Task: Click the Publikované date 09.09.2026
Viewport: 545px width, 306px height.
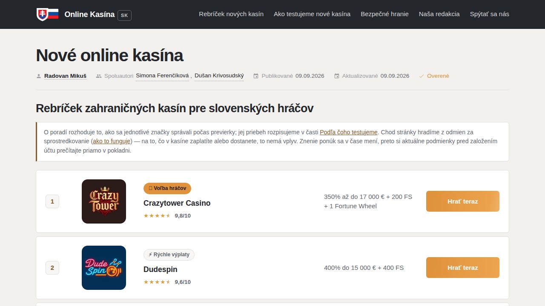Action: coord(310,76)
